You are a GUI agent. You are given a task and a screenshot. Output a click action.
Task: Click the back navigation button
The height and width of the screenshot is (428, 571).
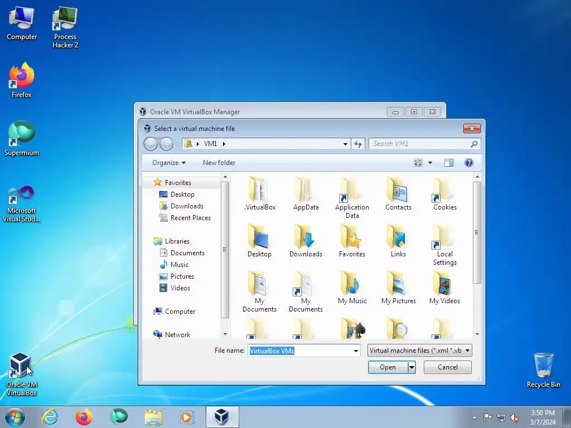point(151,144)
